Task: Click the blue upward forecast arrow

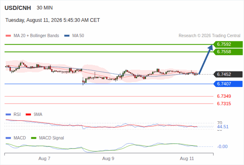Action: click(206, 59)
